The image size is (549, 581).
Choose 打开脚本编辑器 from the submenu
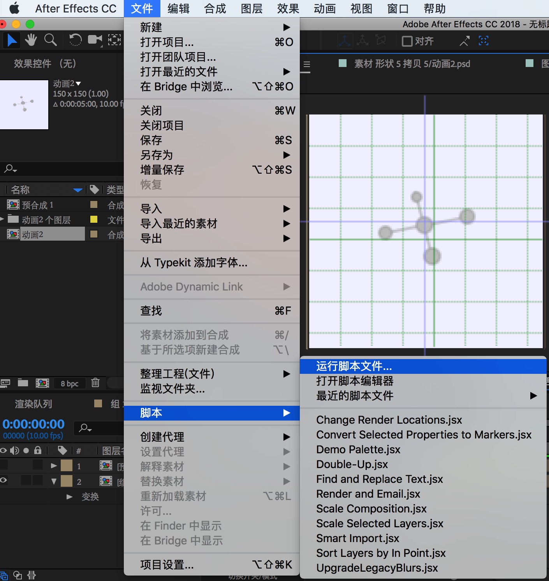(423, 381)
